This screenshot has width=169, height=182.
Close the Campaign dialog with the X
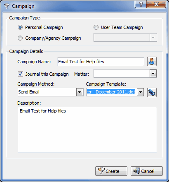(x=156, y=5)
